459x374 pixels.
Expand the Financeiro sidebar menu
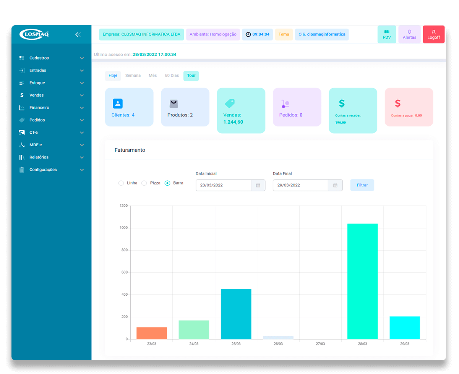[51, 108]
